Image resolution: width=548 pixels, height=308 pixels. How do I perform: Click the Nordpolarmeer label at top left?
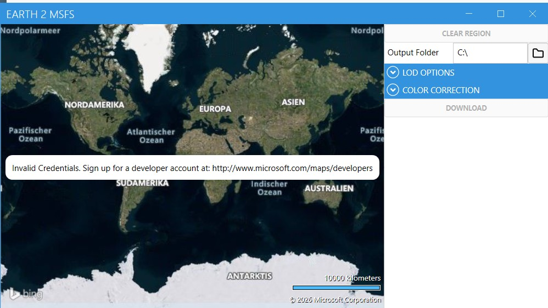tap(30, 31)
